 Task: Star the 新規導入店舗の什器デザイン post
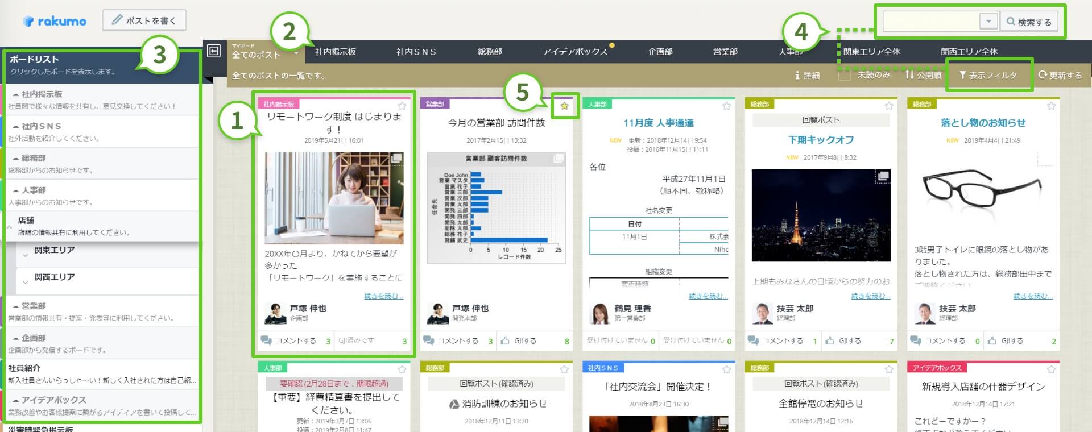(x=1051, y=369)
